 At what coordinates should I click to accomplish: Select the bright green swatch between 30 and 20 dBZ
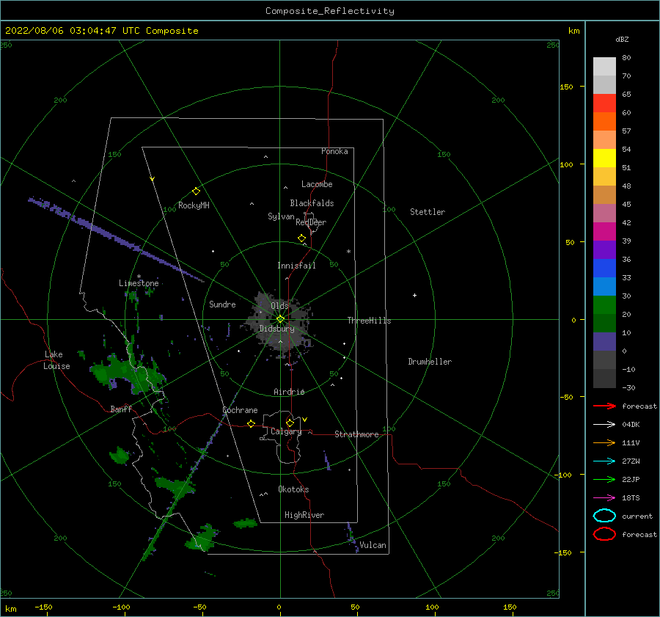click(x=604, y=304)
